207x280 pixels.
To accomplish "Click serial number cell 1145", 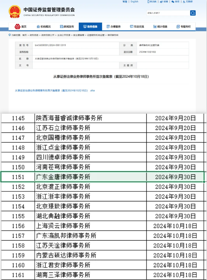I will (18, 118).
